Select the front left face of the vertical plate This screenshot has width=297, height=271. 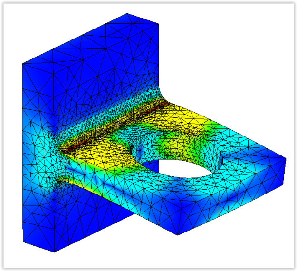[38, 157]
